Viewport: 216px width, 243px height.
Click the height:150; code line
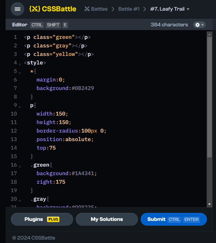pos(54,122)
